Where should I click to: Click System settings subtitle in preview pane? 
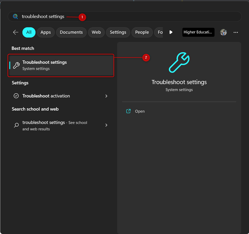(179, 90)
